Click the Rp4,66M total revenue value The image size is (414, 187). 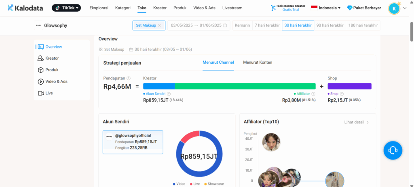(117, 86)
